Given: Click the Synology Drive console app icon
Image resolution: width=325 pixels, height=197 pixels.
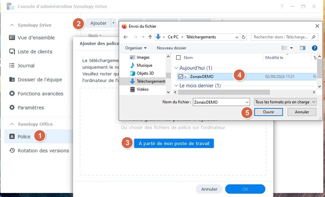Looking at the screenshot, I should (x=10, y=6).
